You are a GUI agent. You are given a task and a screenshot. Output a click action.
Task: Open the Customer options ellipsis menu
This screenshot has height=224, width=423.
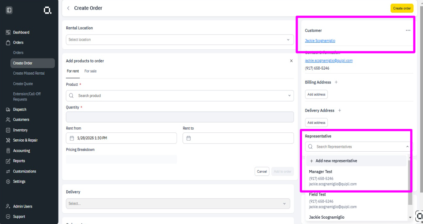tap(408, 30)
